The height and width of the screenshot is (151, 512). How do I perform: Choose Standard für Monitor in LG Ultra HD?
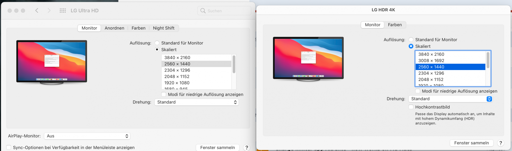tap(157, 43)
